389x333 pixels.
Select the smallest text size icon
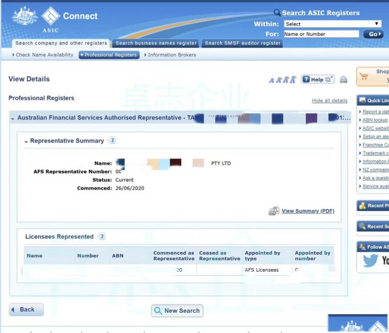coord(271,80)
